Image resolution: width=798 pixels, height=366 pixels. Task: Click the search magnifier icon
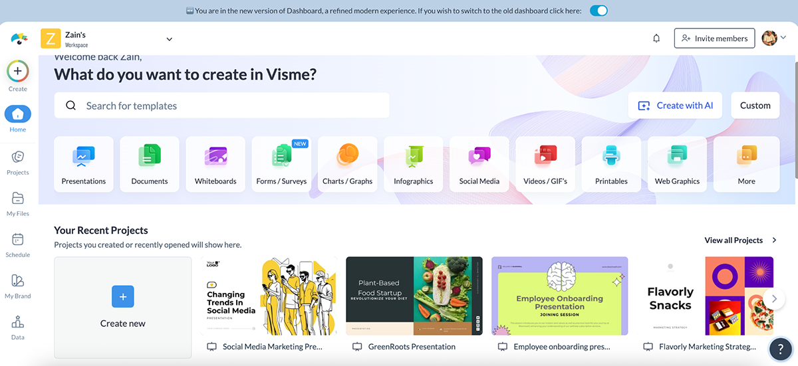[70, 106]
